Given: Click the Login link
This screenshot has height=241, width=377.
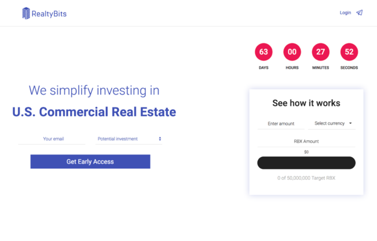Looking at the screenshot, I should coord(345,13).
